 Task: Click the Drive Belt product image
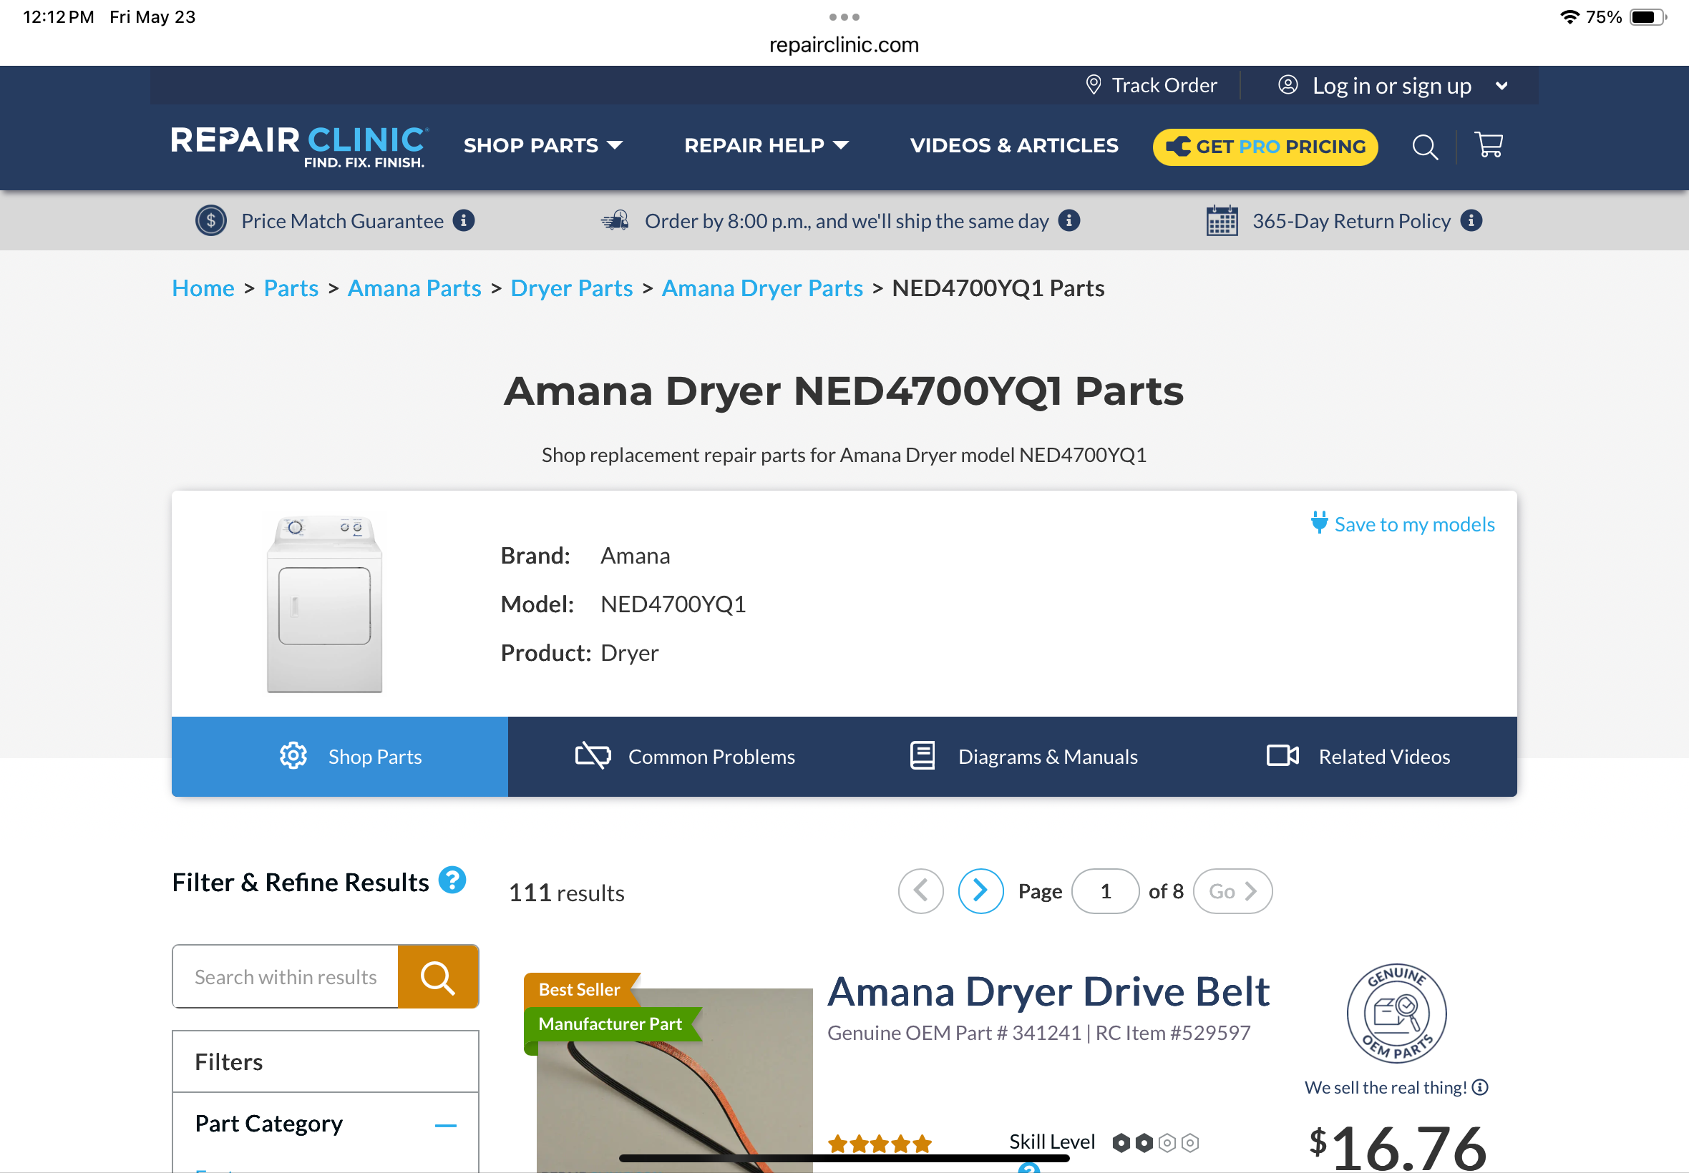674,1081
